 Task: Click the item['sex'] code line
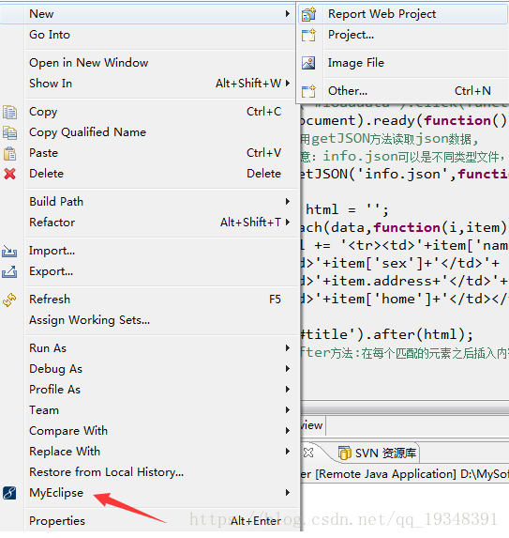[x=400, y=263]
